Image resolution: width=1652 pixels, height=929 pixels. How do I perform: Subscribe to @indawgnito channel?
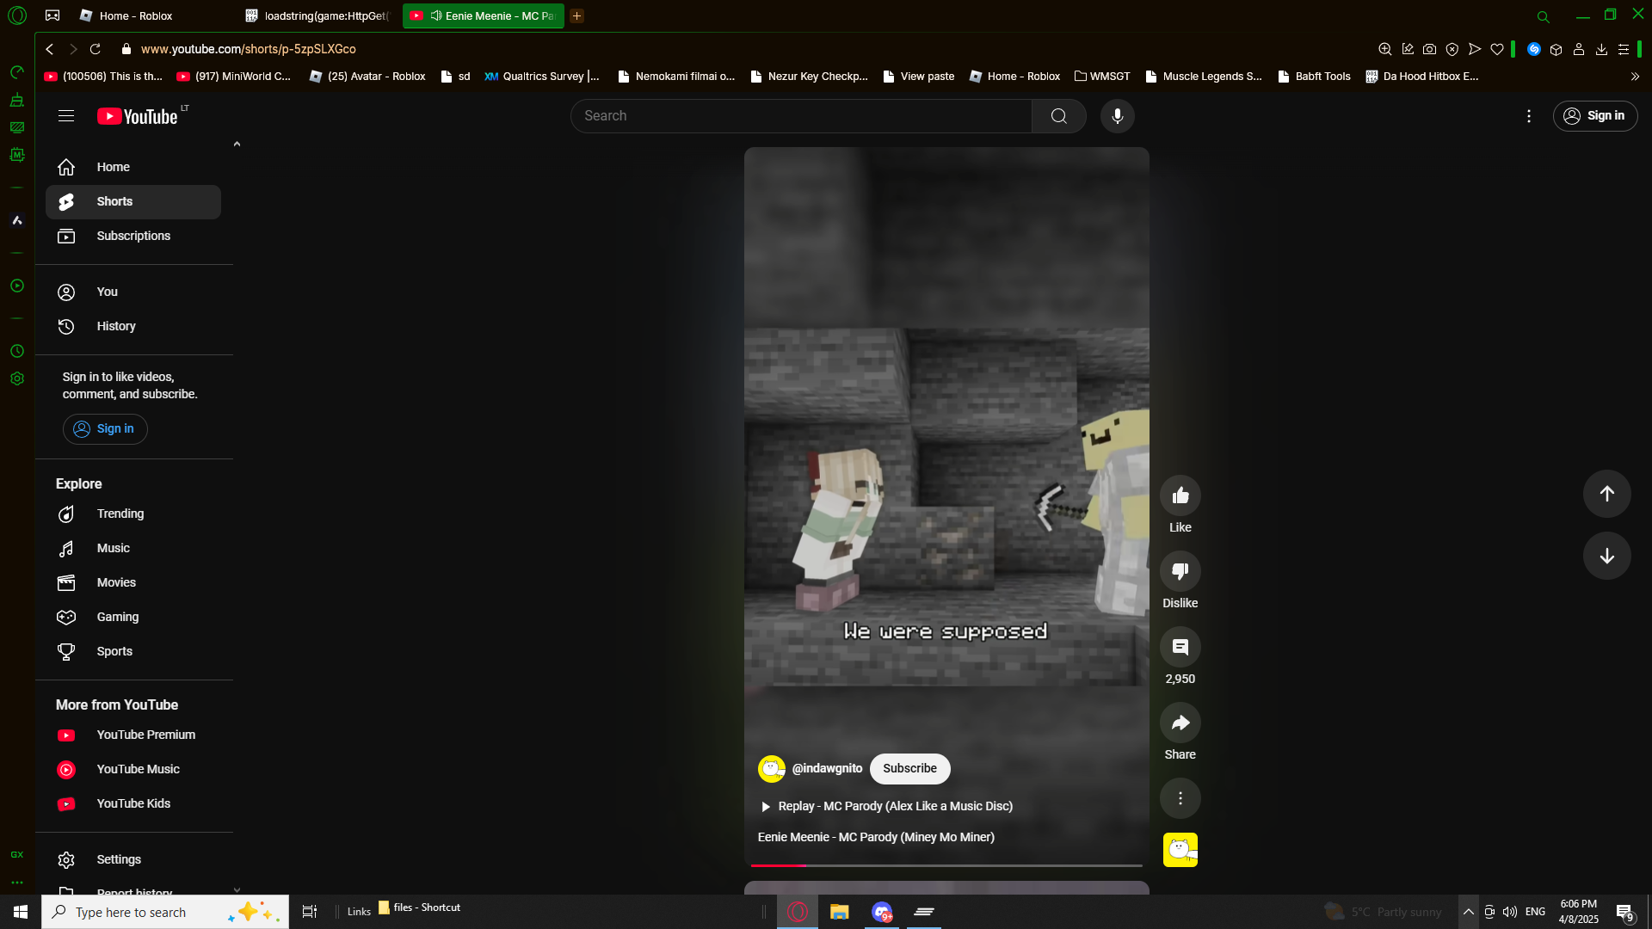click(909, 768)
